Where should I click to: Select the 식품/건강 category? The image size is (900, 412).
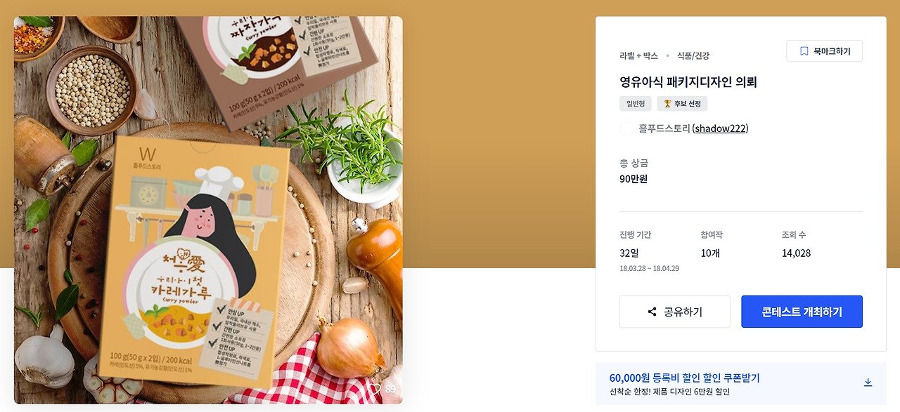(693, 55)
